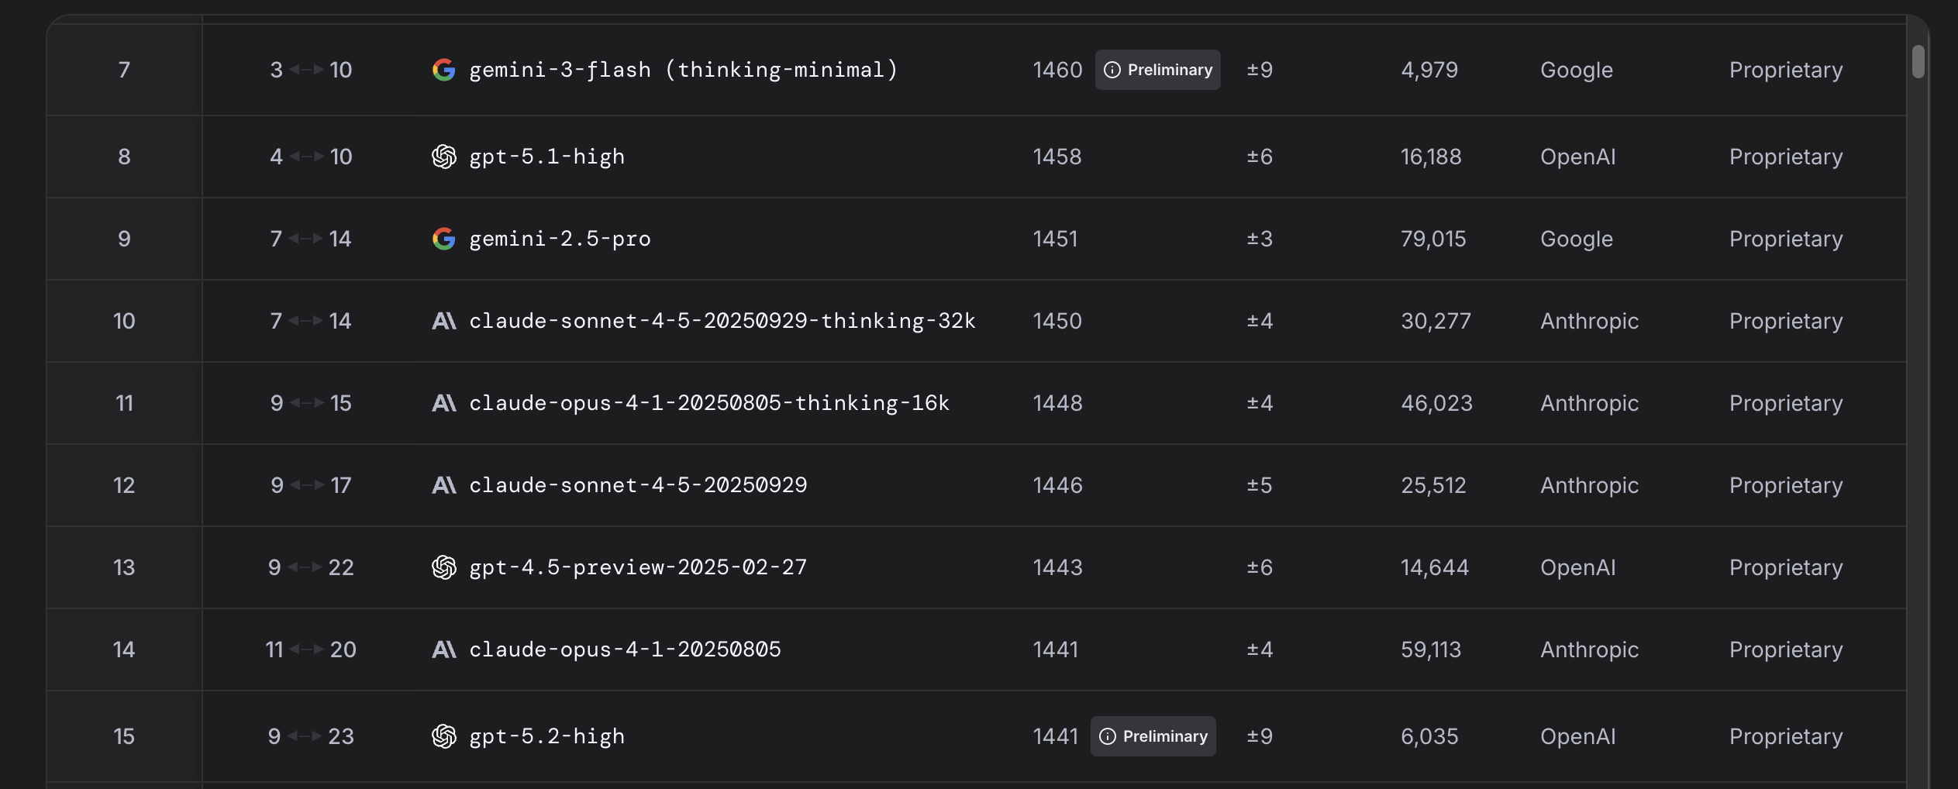Click Google logo beside gemini-2.5-pro
The height and width of the screenshot is (789, 1958).
(x=443, y=239)
